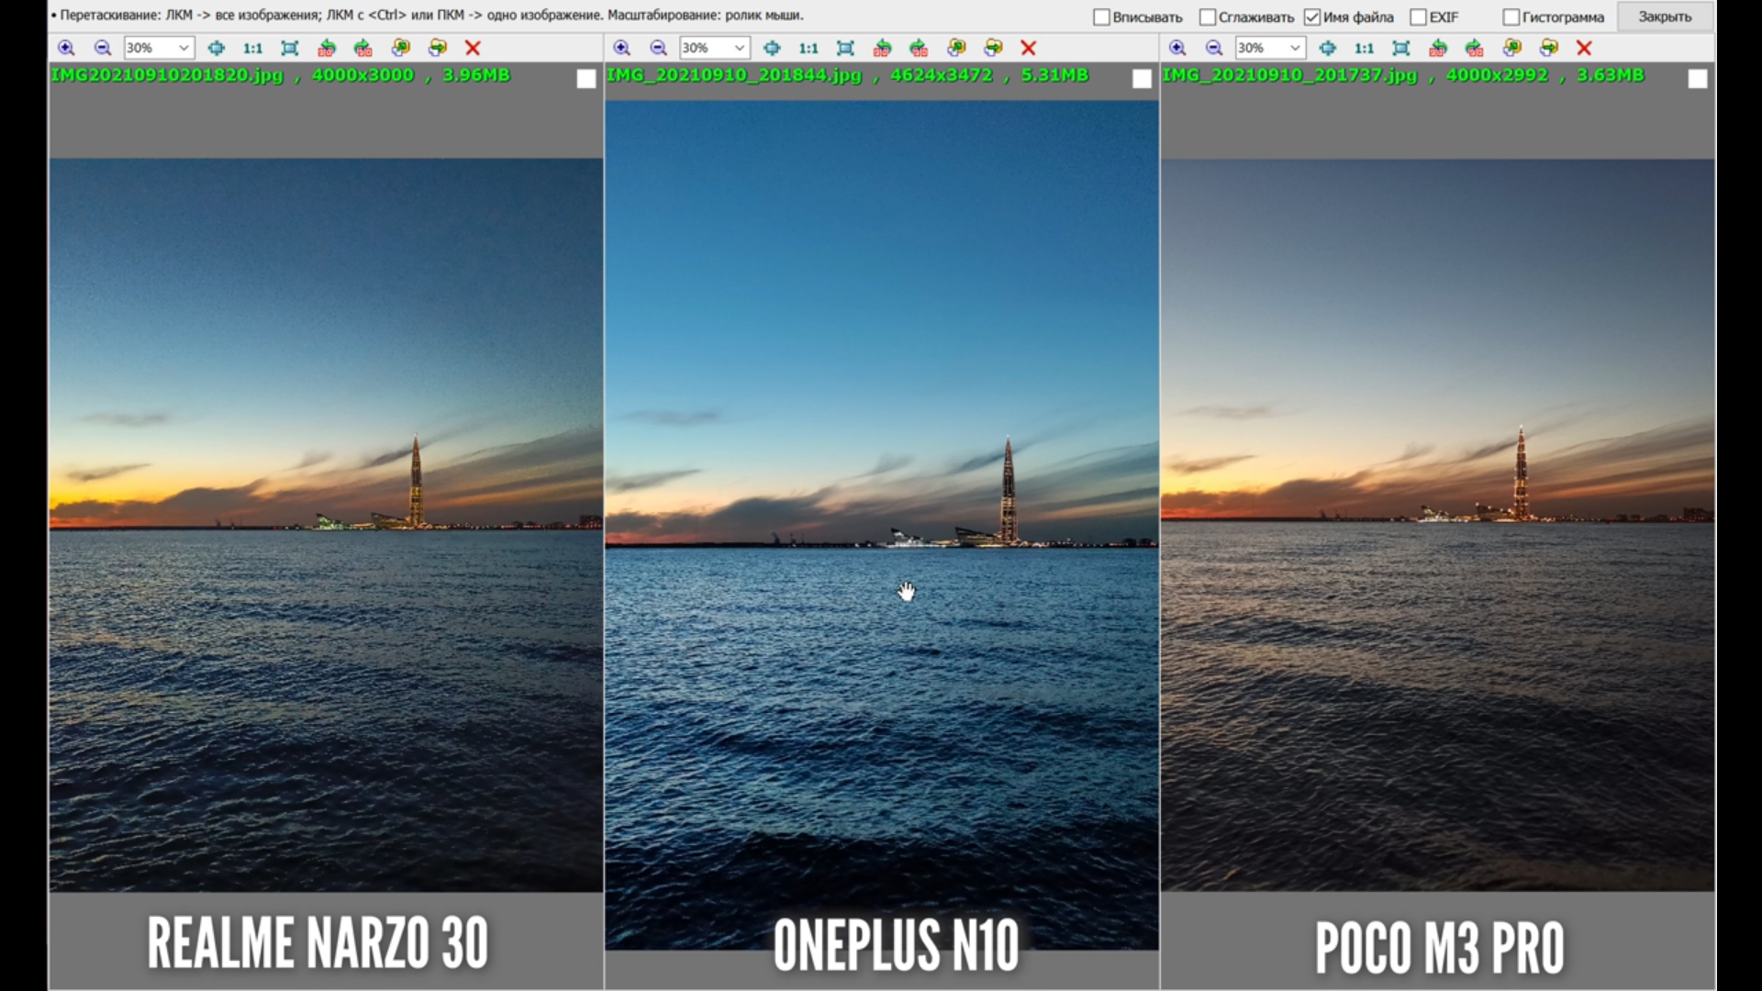
Task: Show the Гистограмма histogram checkbox
Action: (1511, 17)
